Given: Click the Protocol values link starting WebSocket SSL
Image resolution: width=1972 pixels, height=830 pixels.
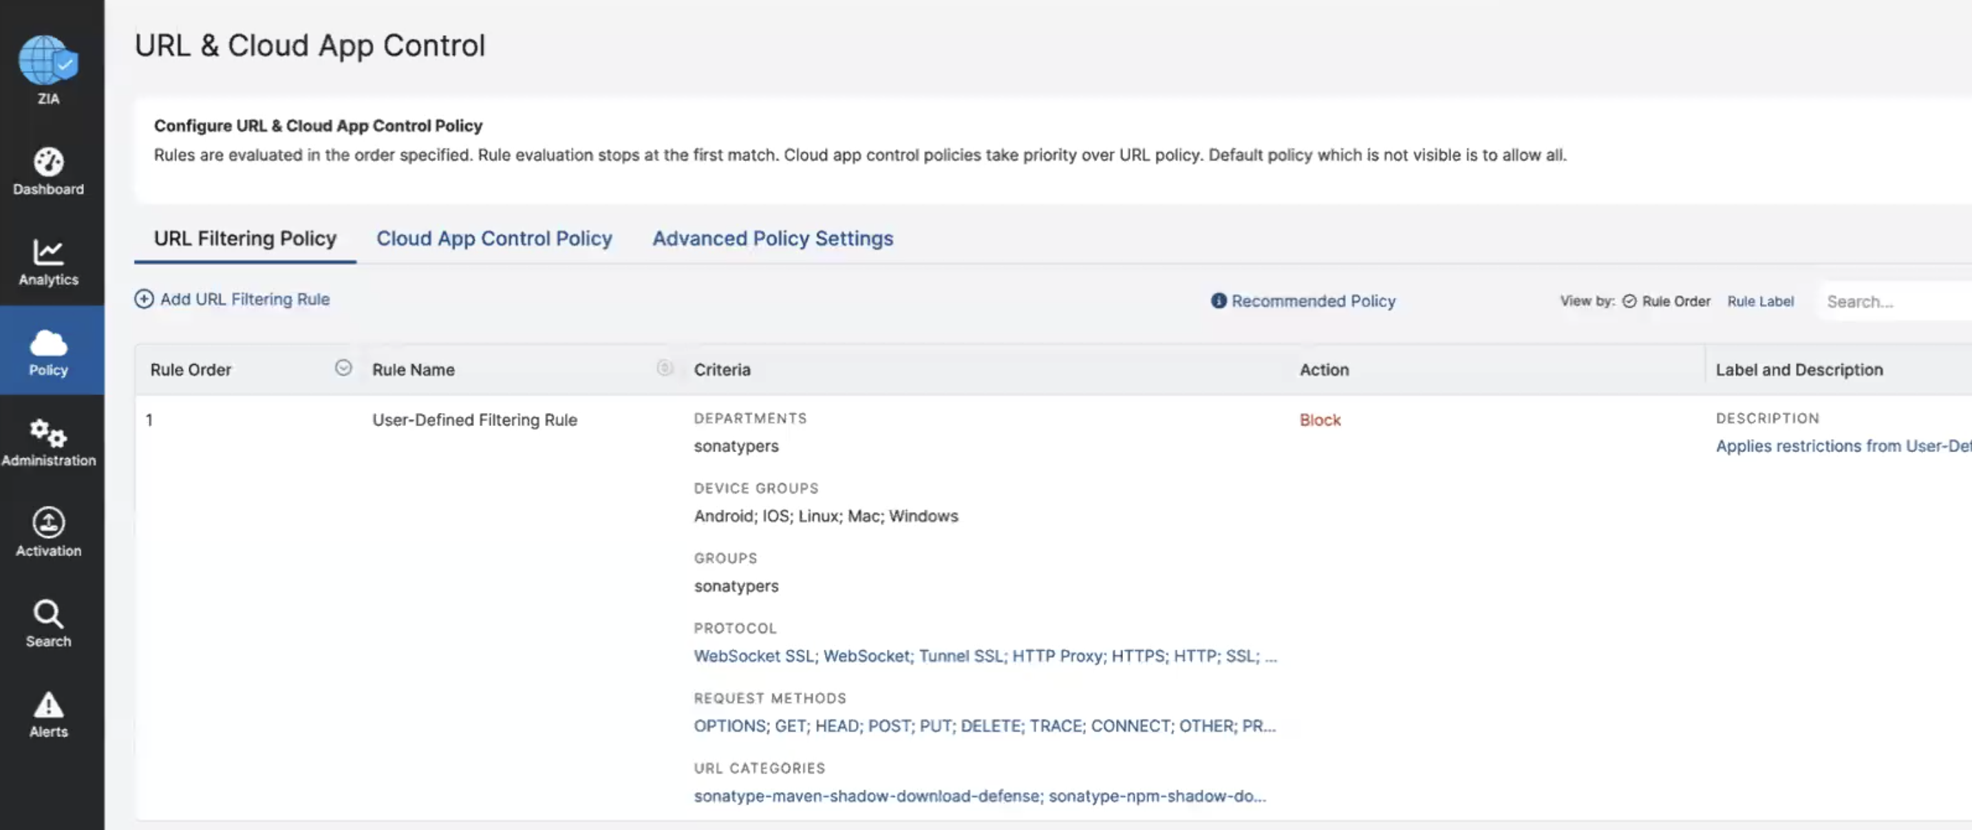Looking at the screenshot, I should [x=985, y=656].
